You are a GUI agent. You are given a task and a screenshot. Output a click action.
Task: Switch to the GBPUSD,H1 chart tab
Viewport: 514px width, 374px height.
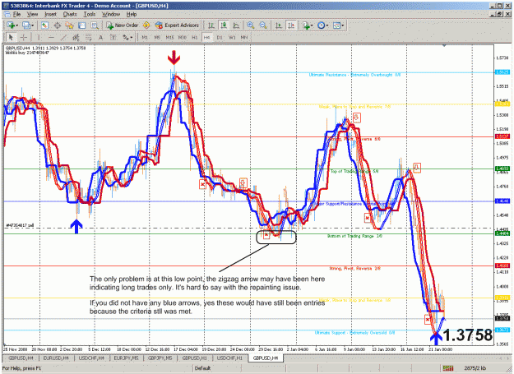(195, 358)
